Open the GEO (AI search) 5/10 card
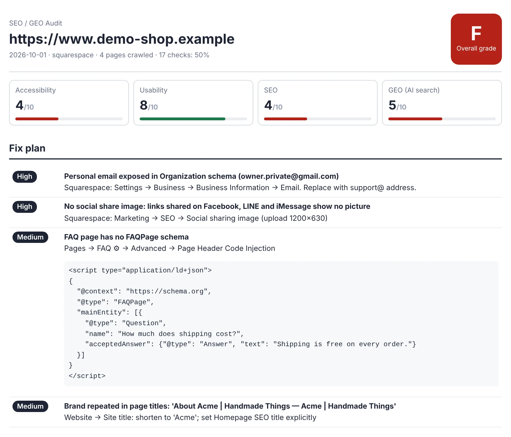Viewport: 511px width, 437px height. 442,103
